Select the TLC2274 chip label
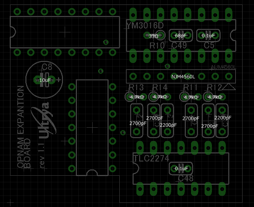The width and height of the screenshot is (254, 207). pyautogui.click(x=151, y=158)
